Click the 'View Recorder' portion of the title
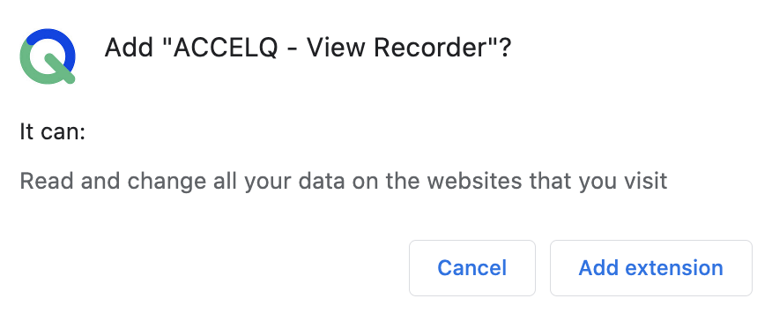Viewport: 772px width, 321px height. pos(397,49)
